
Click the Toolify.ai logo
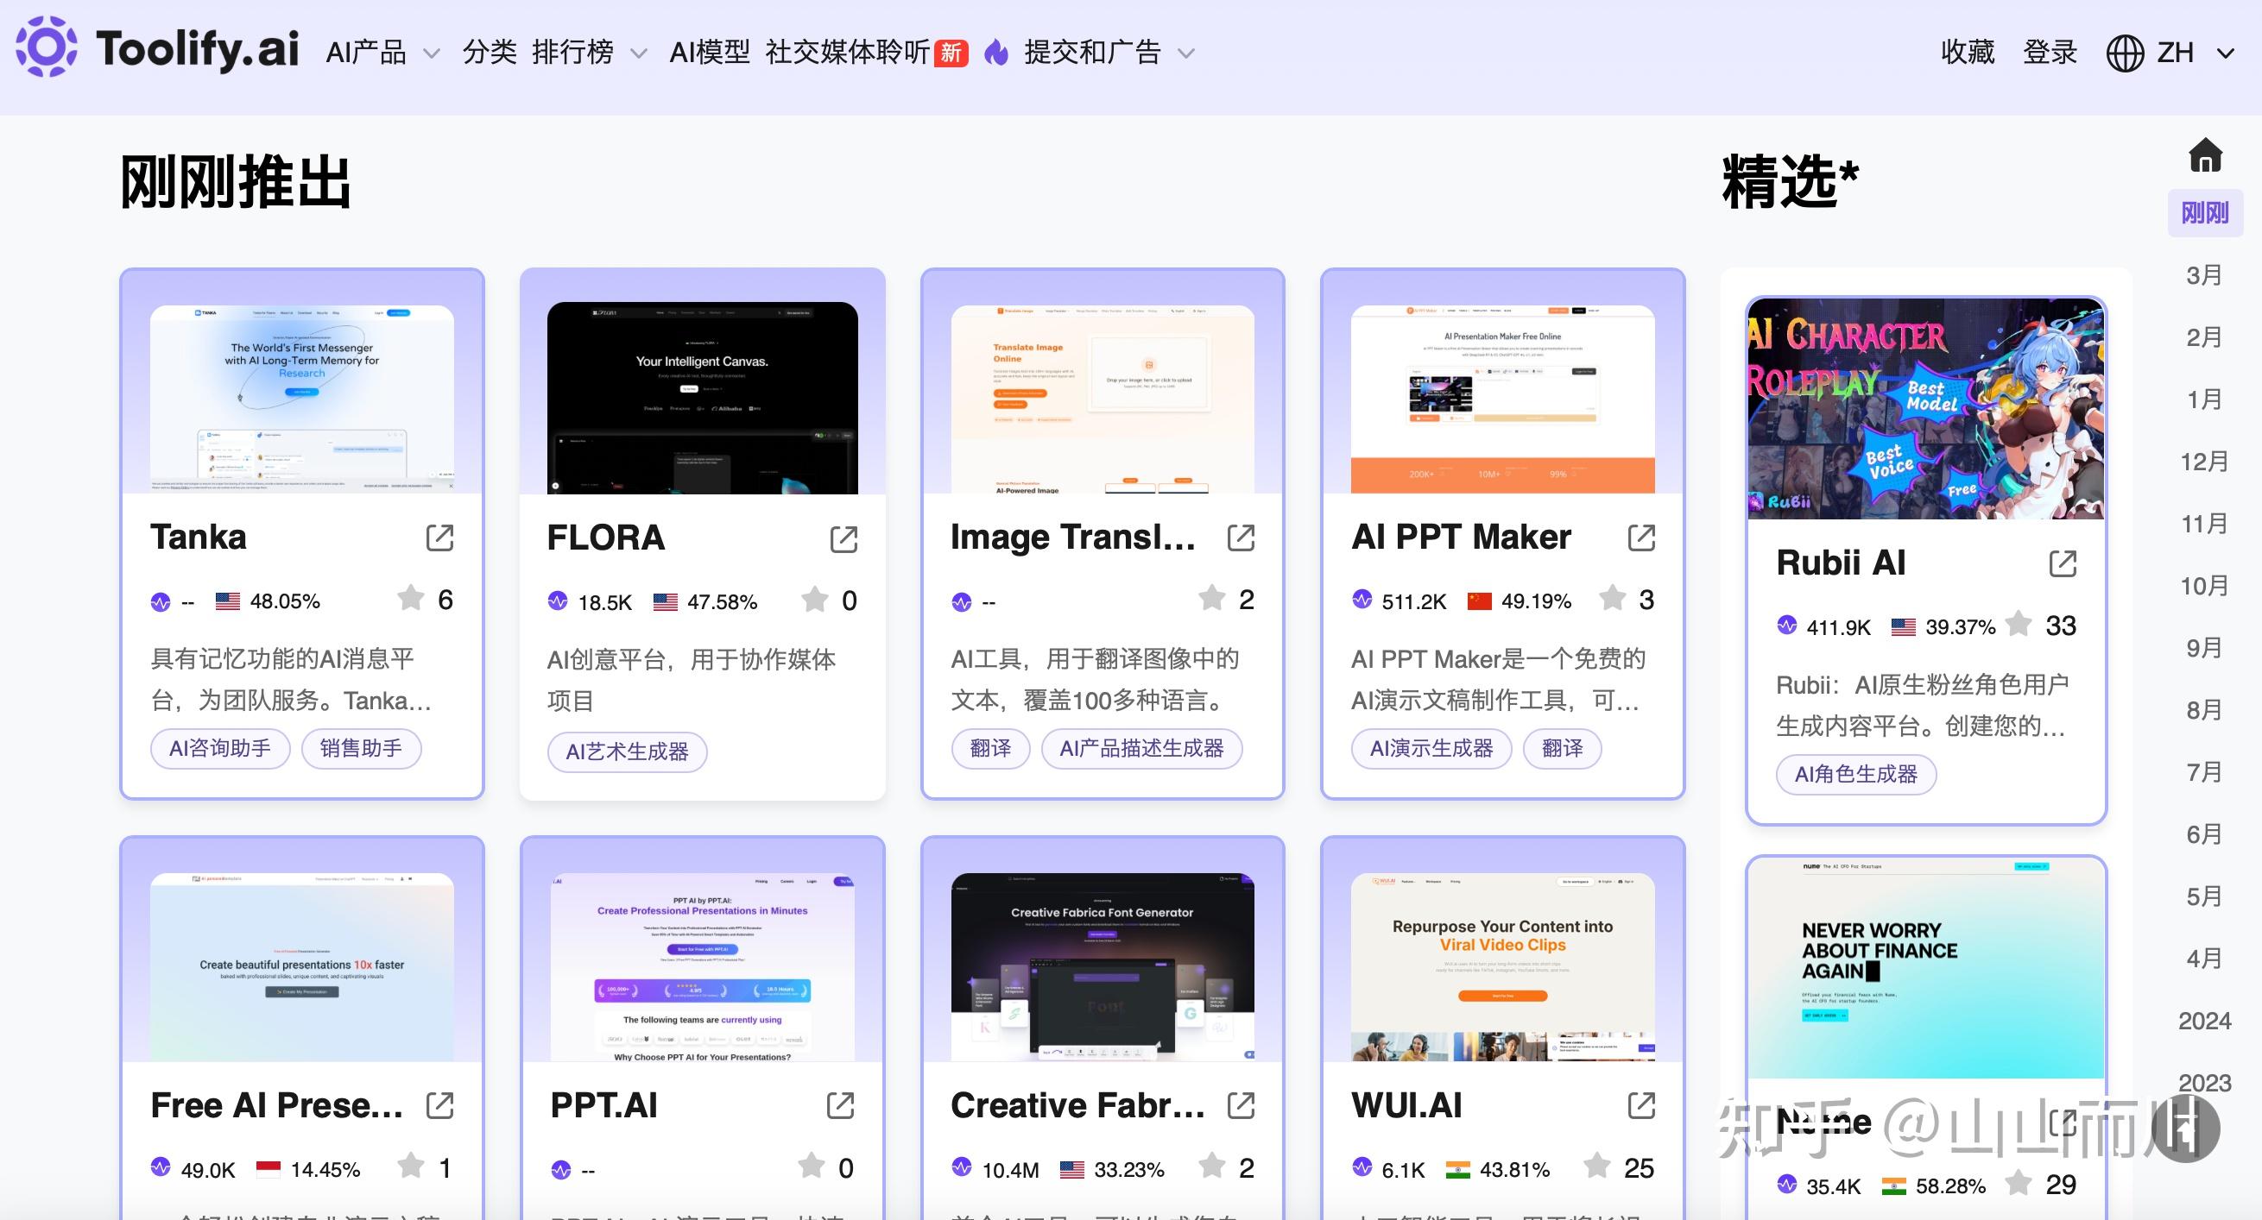point(157,48)
